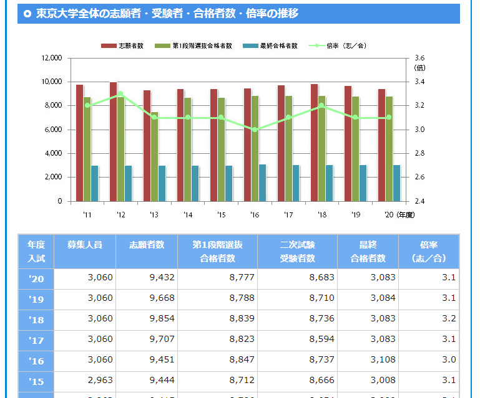The image size is (480, 398).
Task: Click the '11 ratio data point on line
Action: tap(87, 105)
